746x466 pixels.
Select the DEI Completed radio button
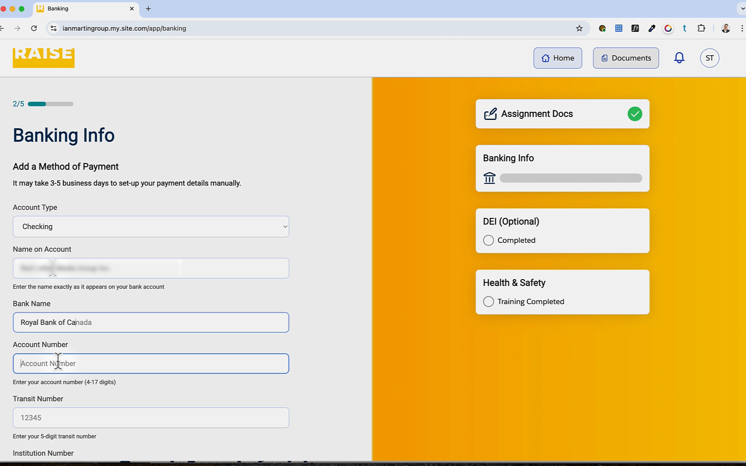(x=488, y=240)
